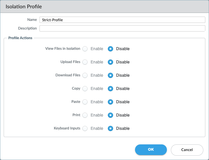Select Disable for Download Files
209x160 pixels.
(x=111, y=75)
